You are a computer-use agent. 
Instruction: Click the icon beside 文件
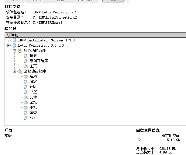(x=26, y=97)
